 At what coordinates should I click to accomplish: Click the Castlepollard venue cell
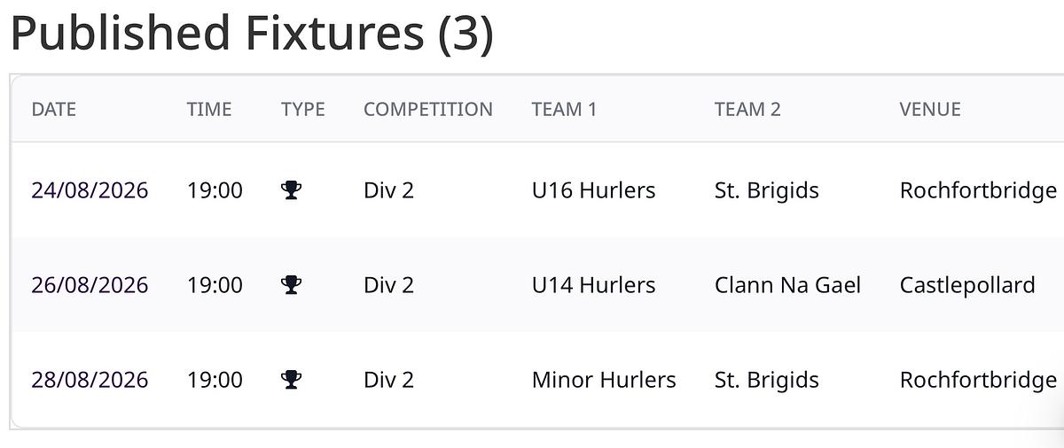tap(967, 285)
